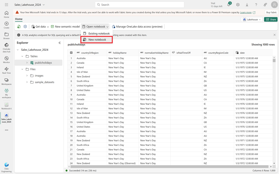This screenshot has height=174, width=279.
Task: Choose Existing notebook from the menu
Action: click(x=97, y=33)
